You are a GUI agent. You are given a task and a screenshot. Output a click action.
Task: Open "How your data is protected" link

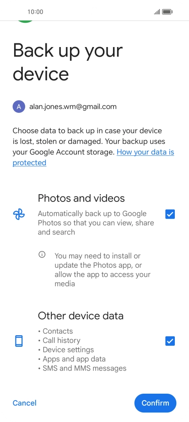(x=93, y=158)
